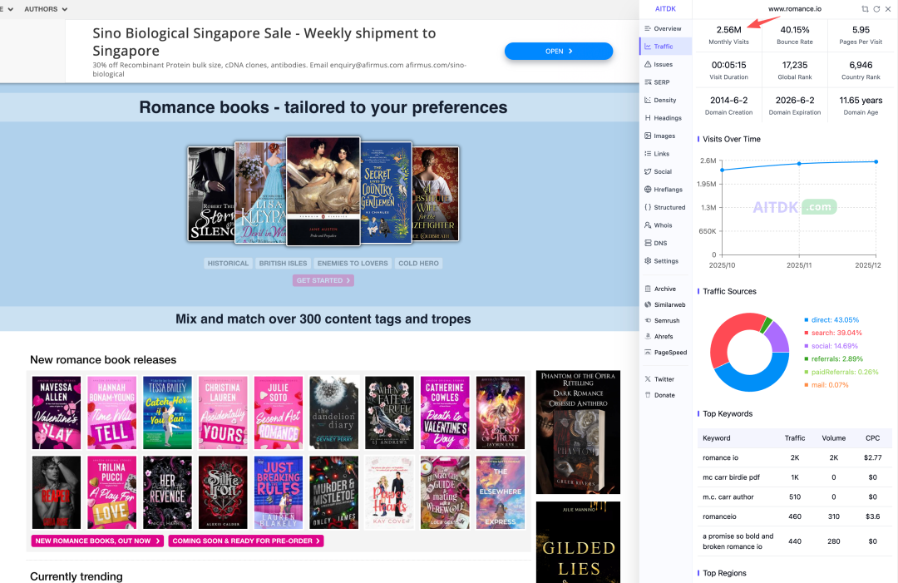Click the 2025/11 data point on chart
Screen dimensions: 898x583
coord(800,164)
